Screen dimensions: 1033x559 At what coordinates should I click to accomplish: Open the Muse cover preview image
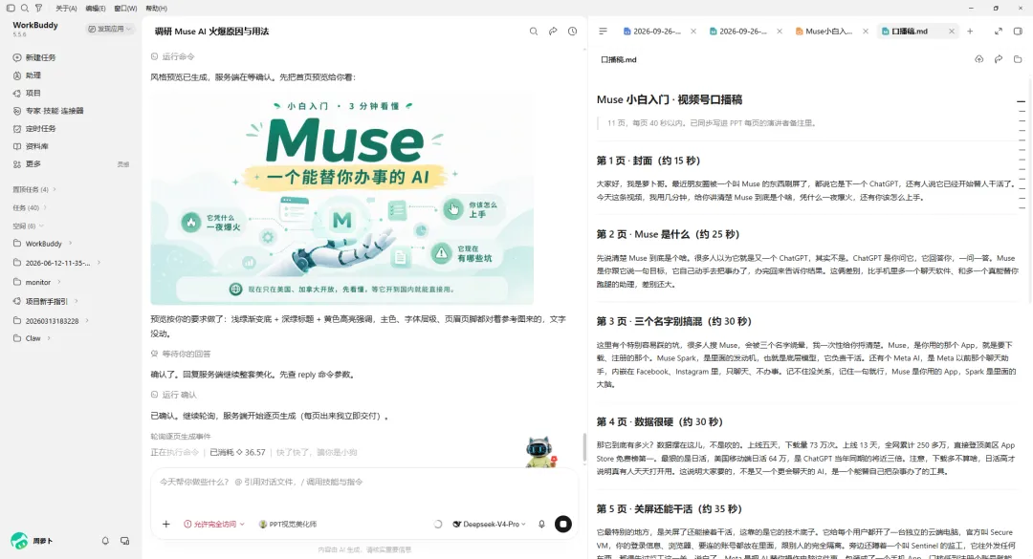pos(341,199)
